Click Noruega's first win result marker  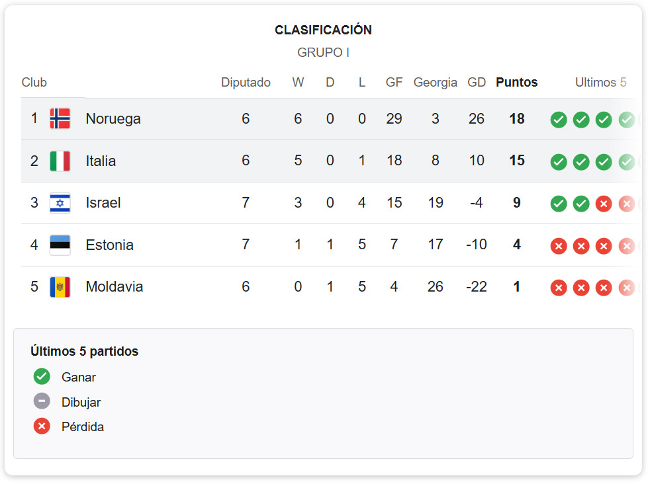tap(559, 120)
